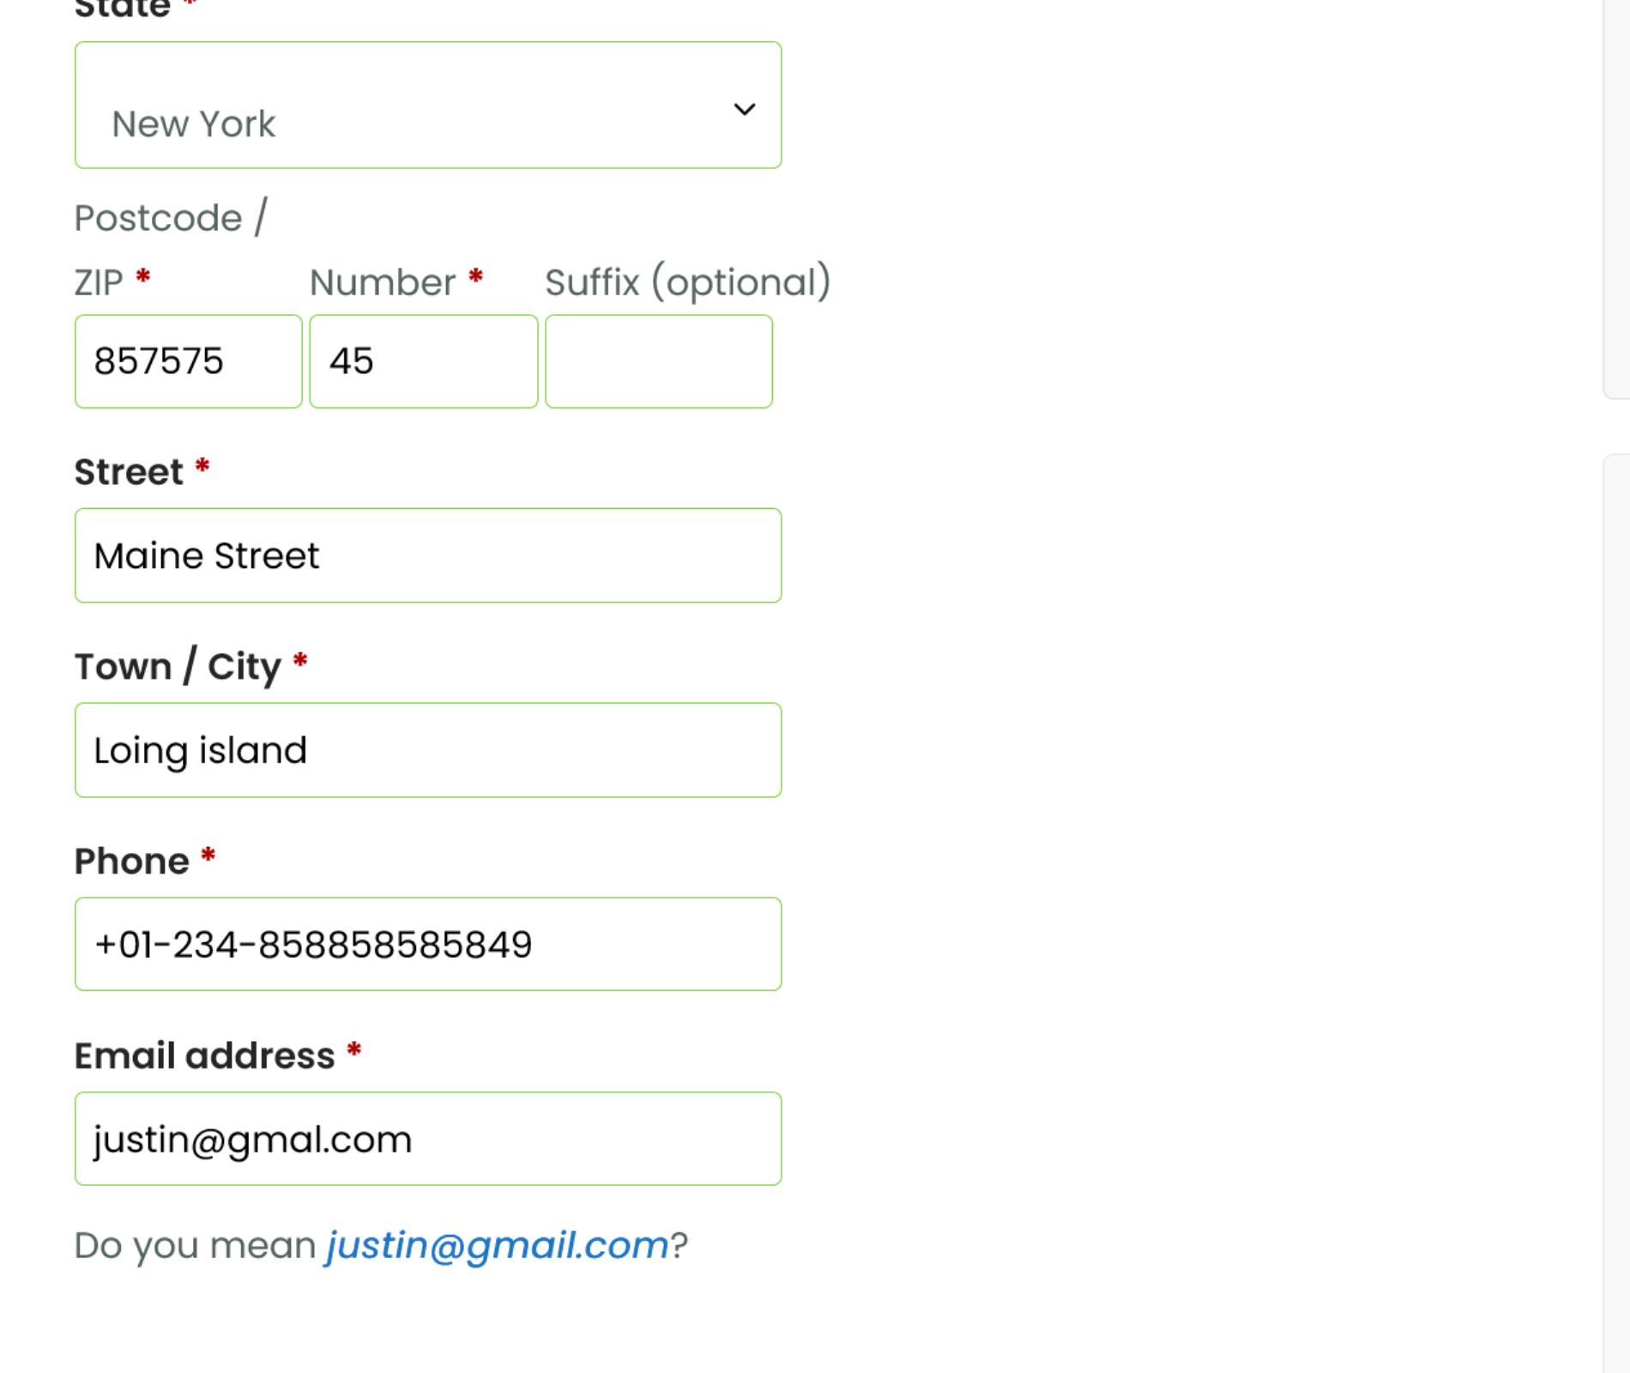The image size is (1630, 1373).
Task: Click the Number field containing 45
Action: click(x=423, y=361)
